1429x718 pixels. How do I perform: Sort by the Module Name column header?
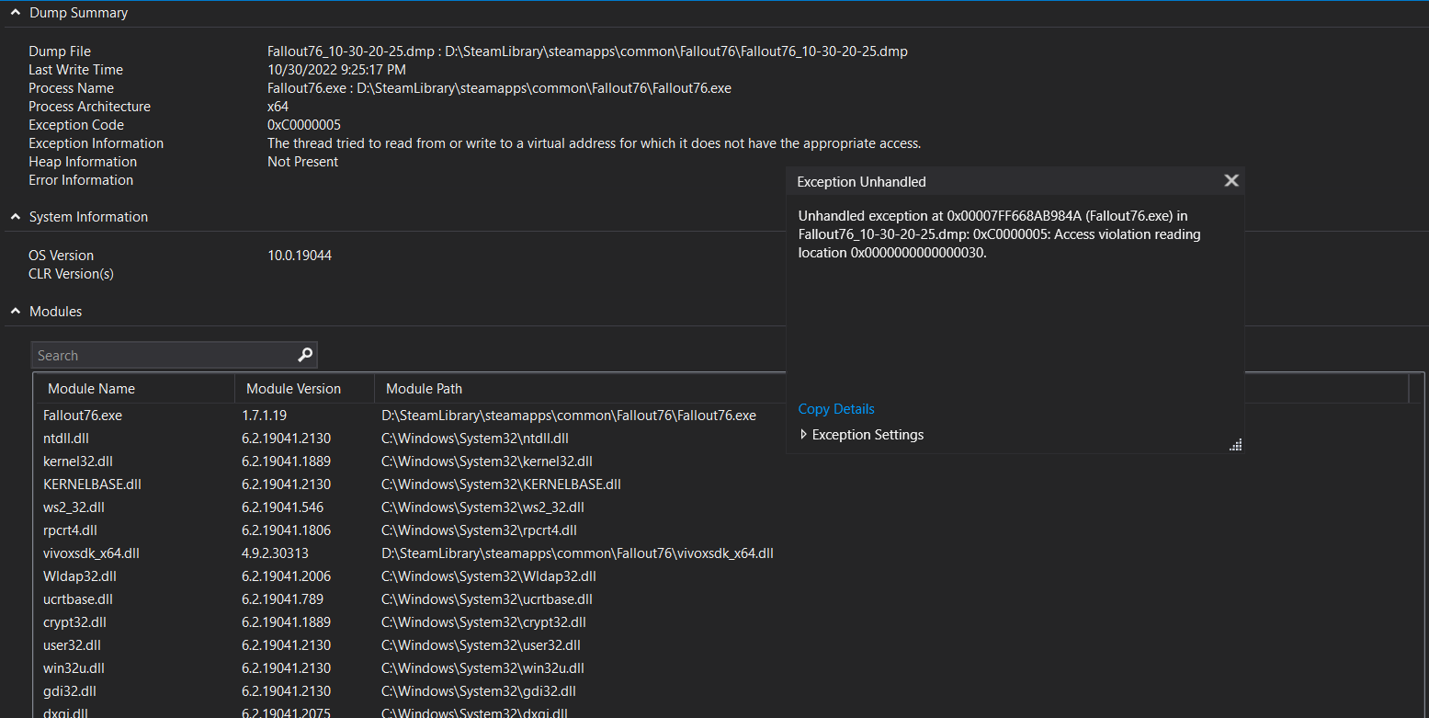click(x=134, y=389)
